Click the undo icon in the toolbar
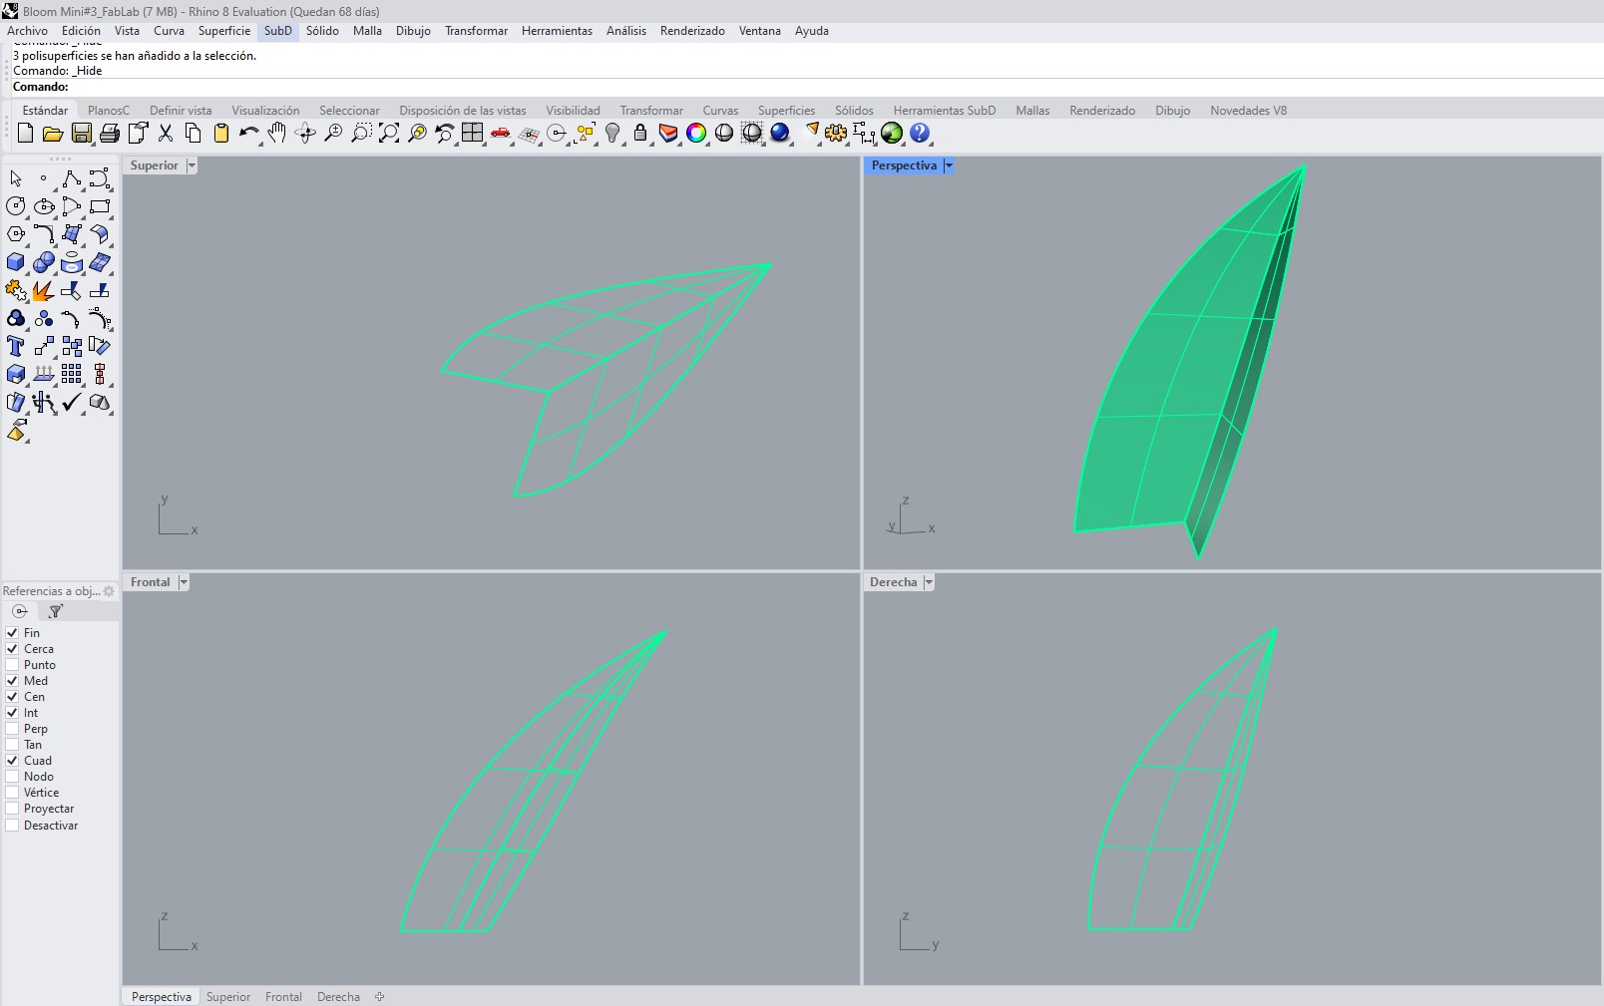Image resolution: width=1604 pixels, height=1006 pixels. 247,133
